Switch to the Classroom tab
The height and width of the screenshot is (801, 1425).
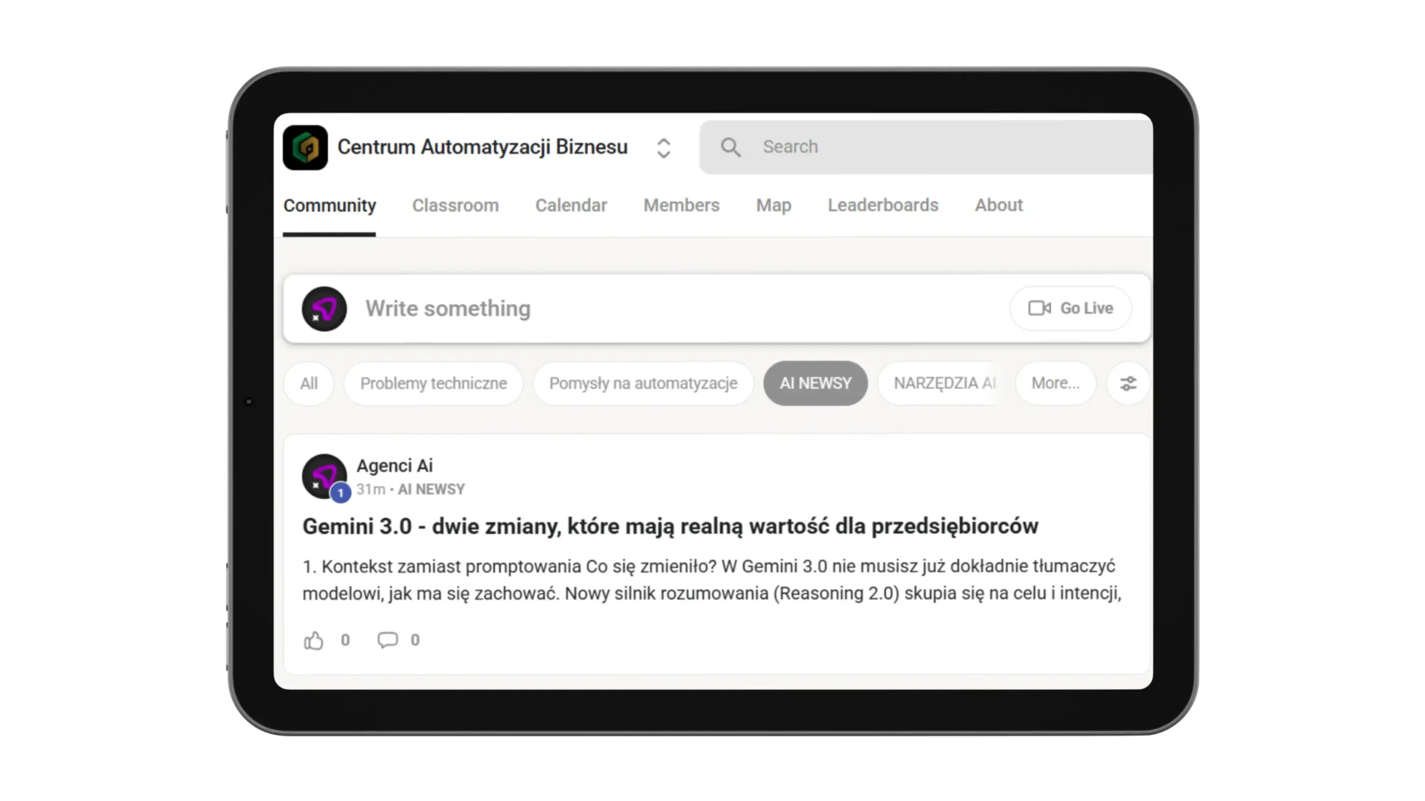coord(455,205)
